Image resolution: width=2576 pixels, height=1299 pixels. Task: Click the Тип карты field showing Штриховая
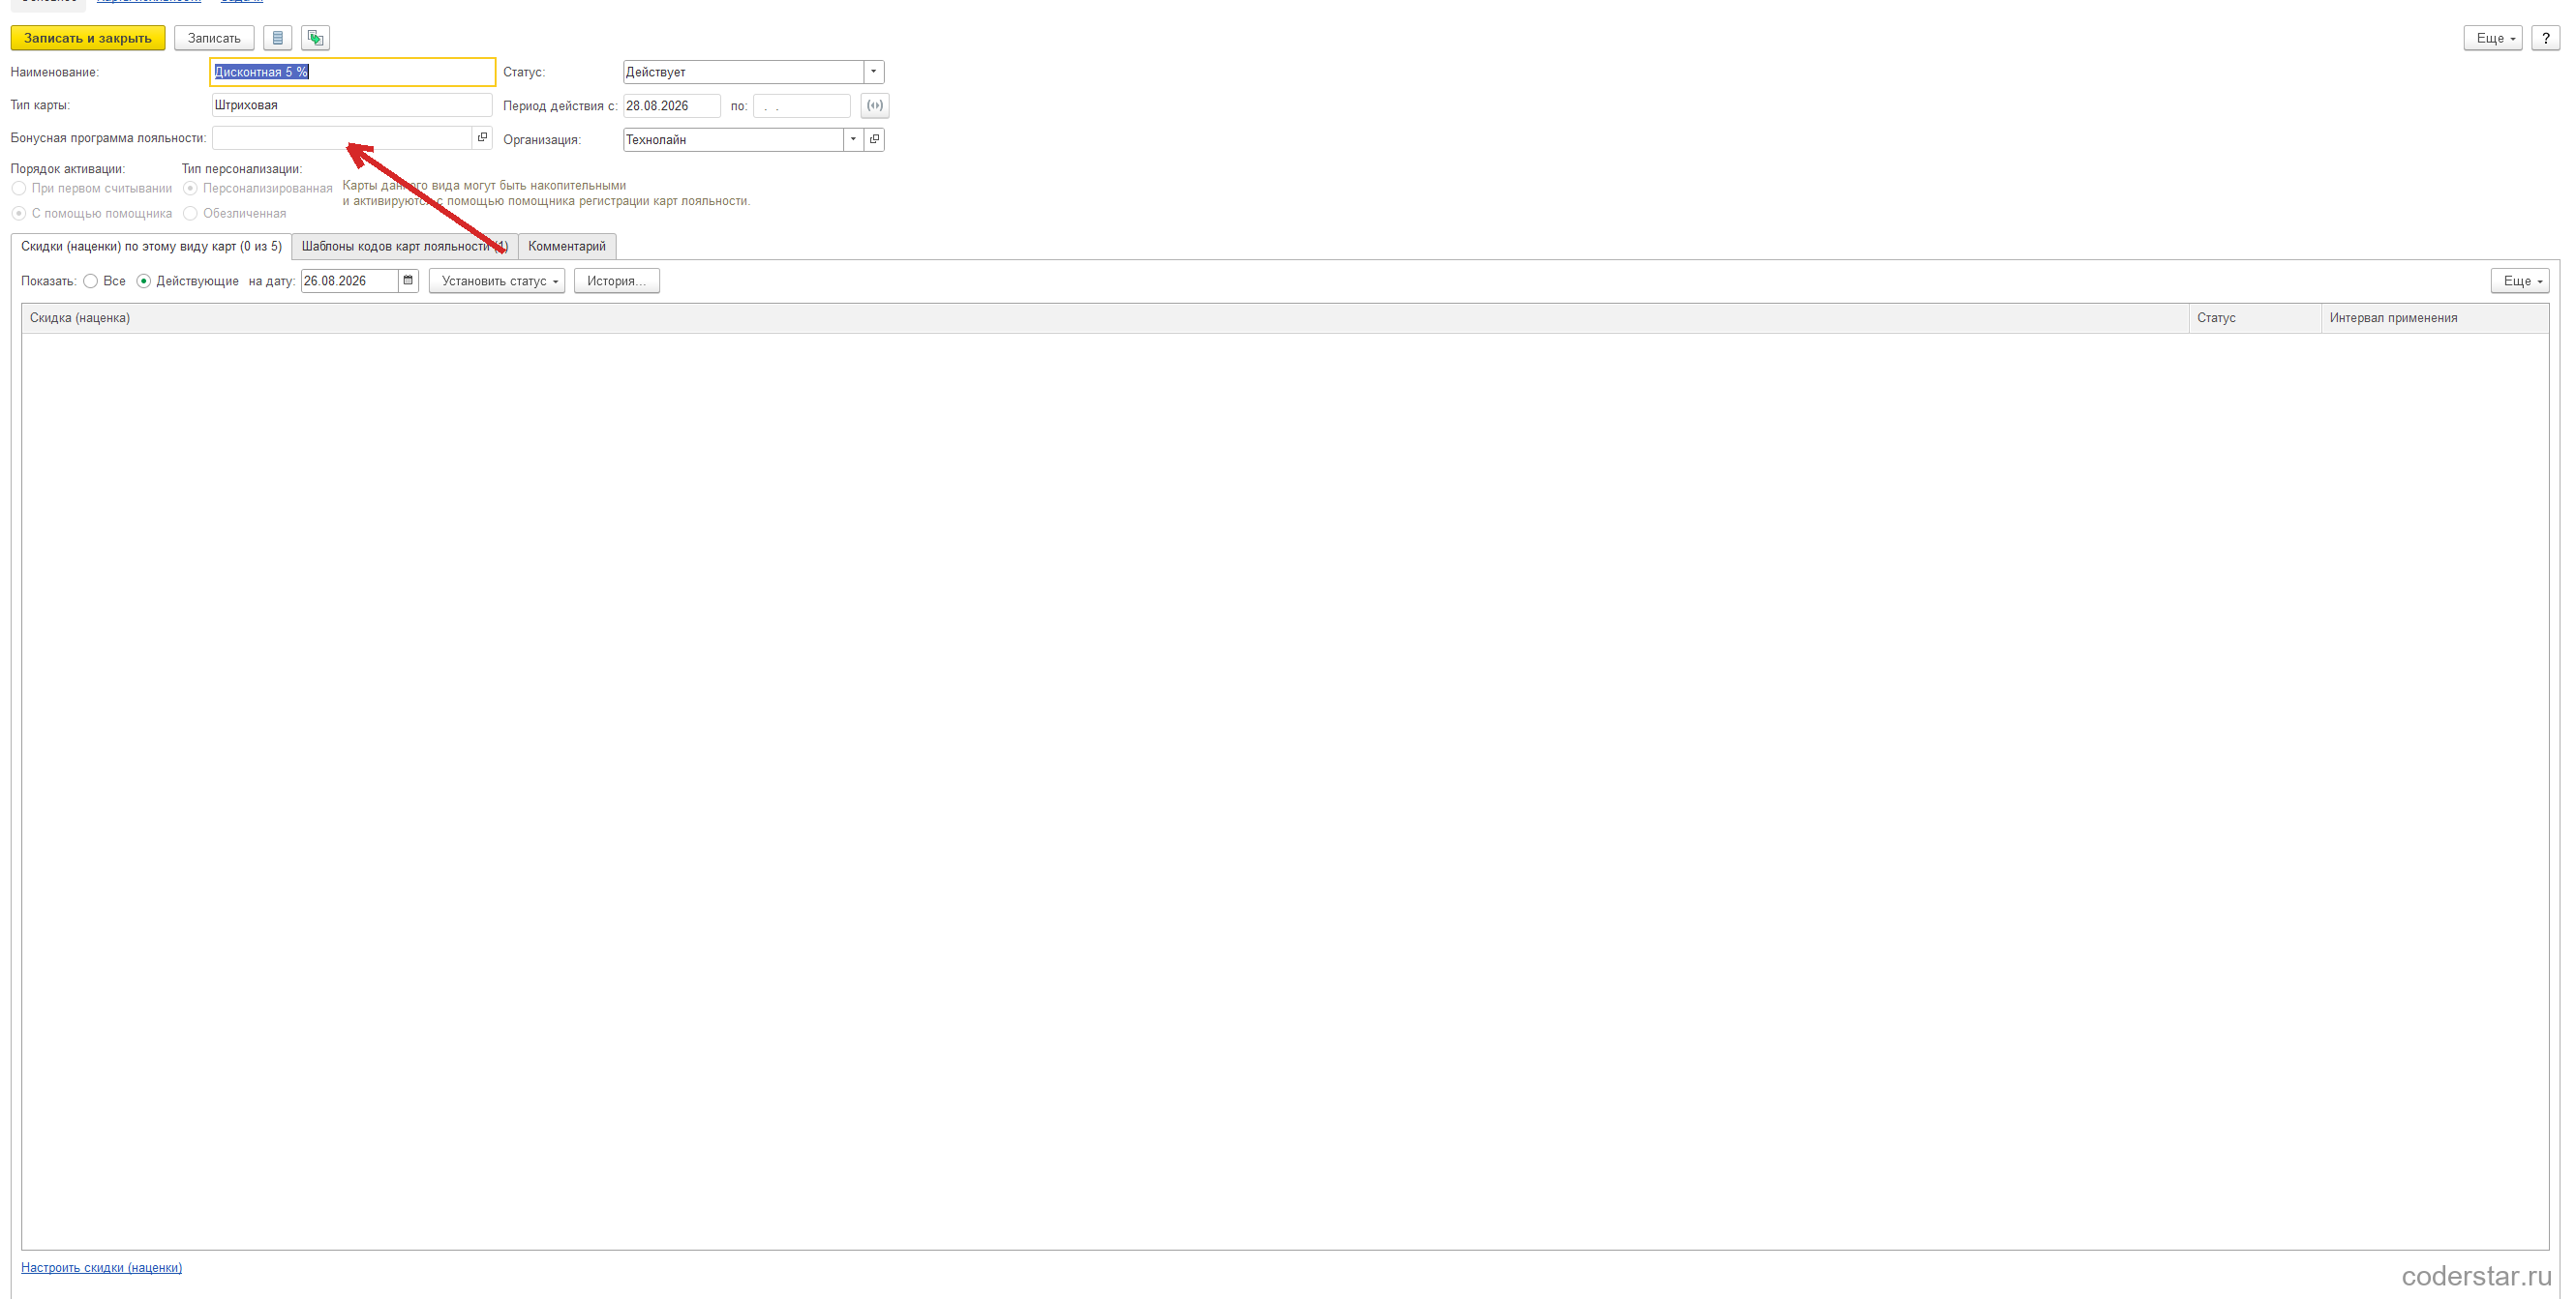(x=352, y=104)
